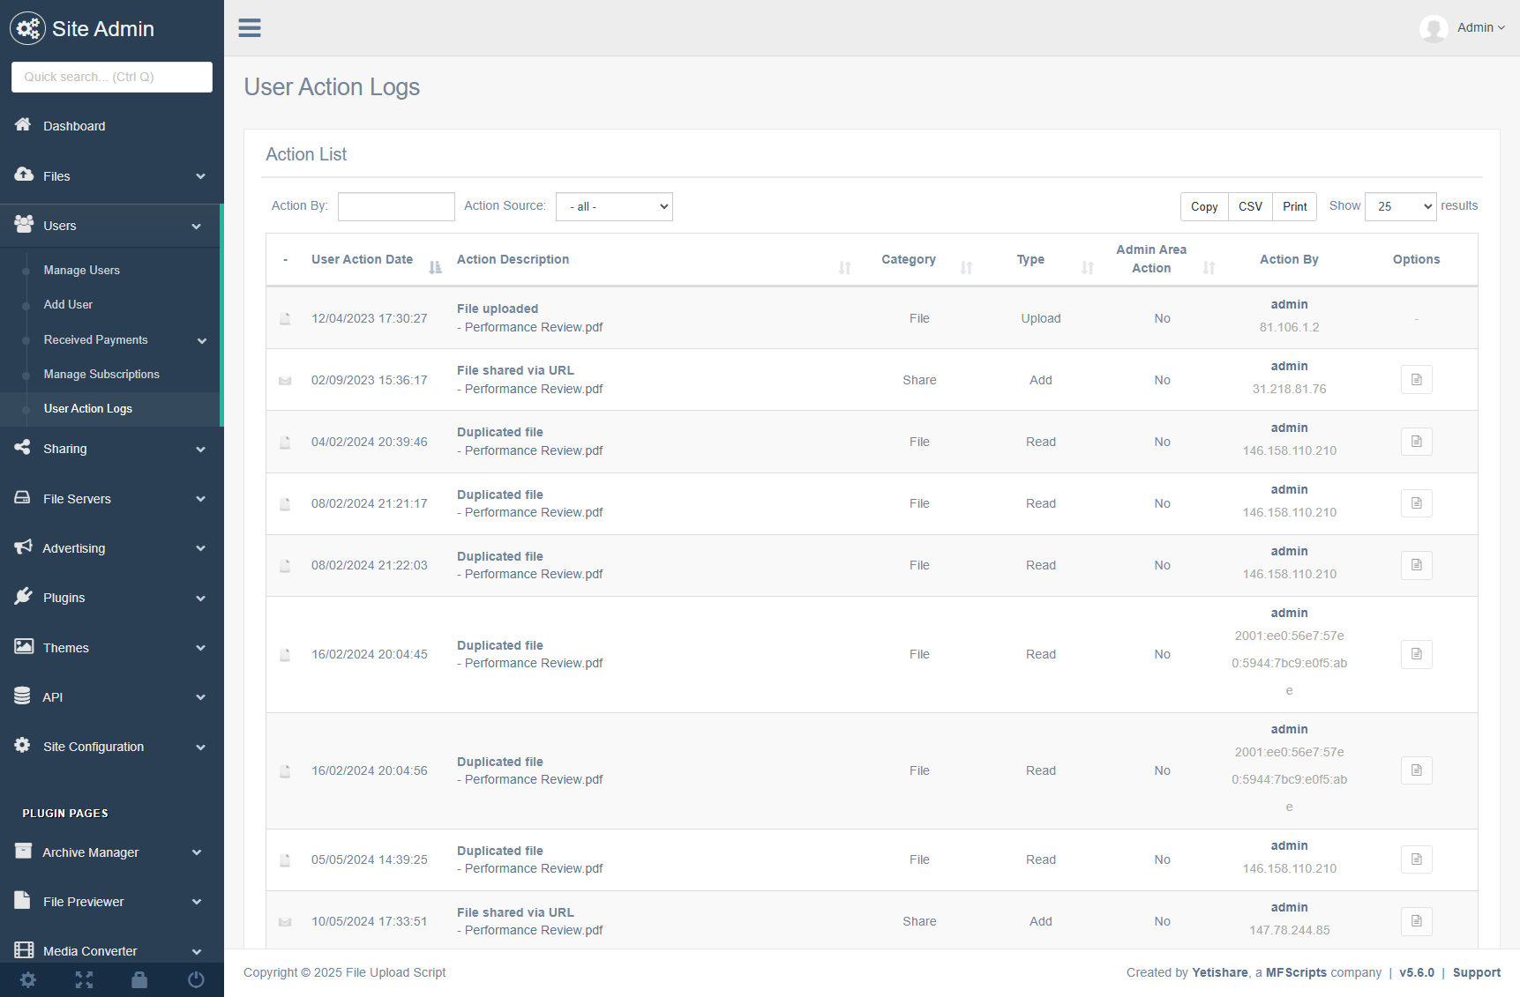Go to Dashboard in sidebar
This screenshot has width=1520, height=997.
click(x=74, y=126)
